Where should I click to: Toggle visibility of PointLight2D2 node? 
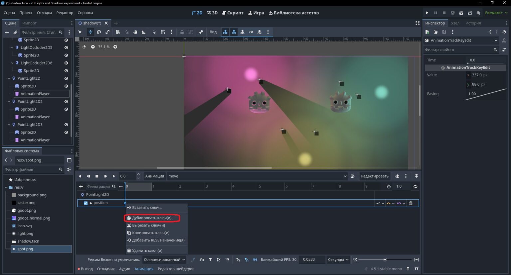[x=66, y=101]
